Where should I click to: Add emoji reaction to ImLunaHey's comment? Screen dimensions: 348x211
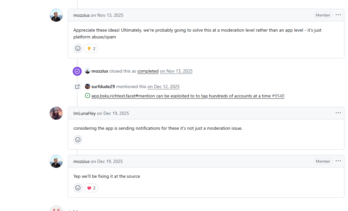coord(78,140)
